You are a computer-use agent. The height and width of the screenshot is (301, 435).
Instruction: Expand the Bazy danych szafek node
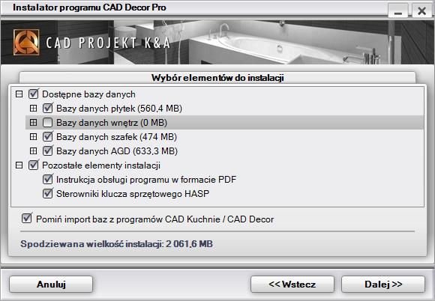point(33,137)
